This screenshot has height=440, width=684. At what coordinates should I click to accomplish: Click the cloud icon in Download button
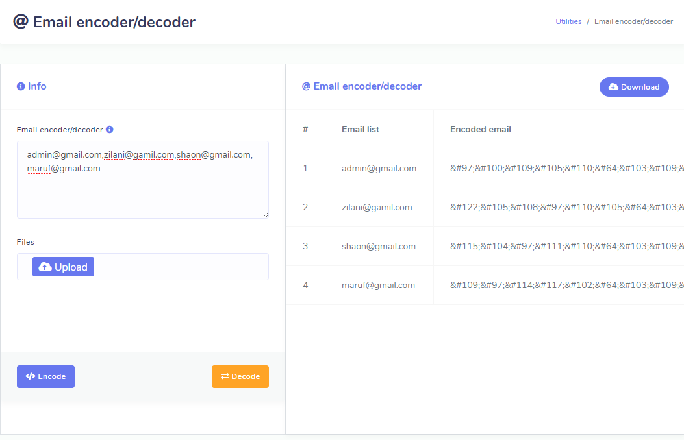(x=613, y=87)
